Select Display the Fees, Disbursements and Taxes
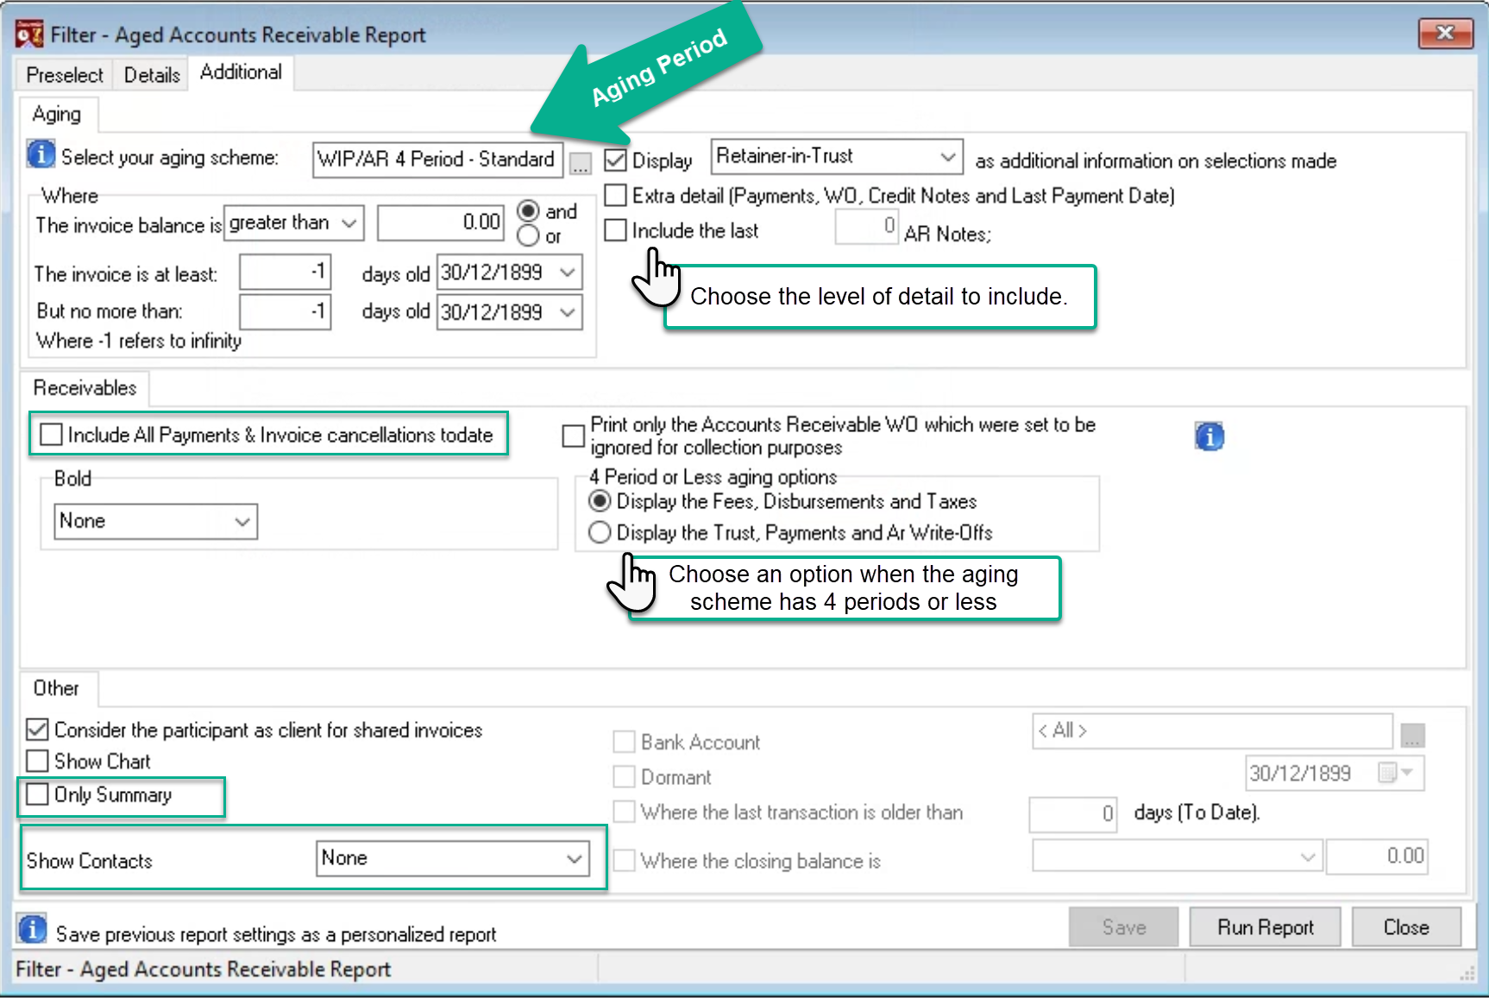This screenshot has width=1489, height=998. (x=600, y=501)
